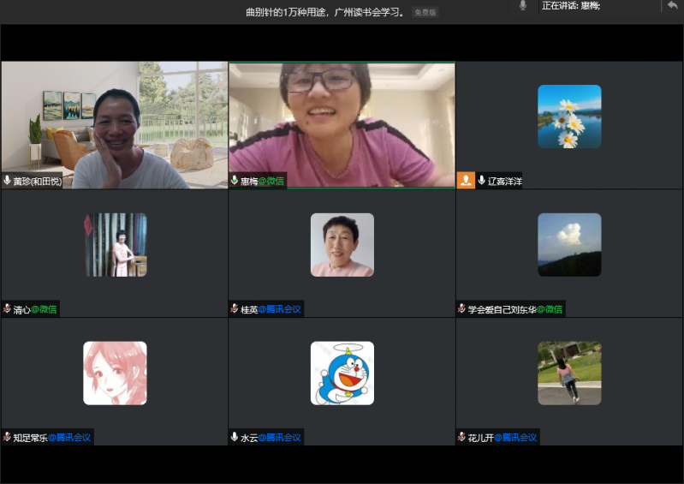
Task: Click the 正在讲话: 惠梅 speaker indicator
Action: tap(571, 6)
